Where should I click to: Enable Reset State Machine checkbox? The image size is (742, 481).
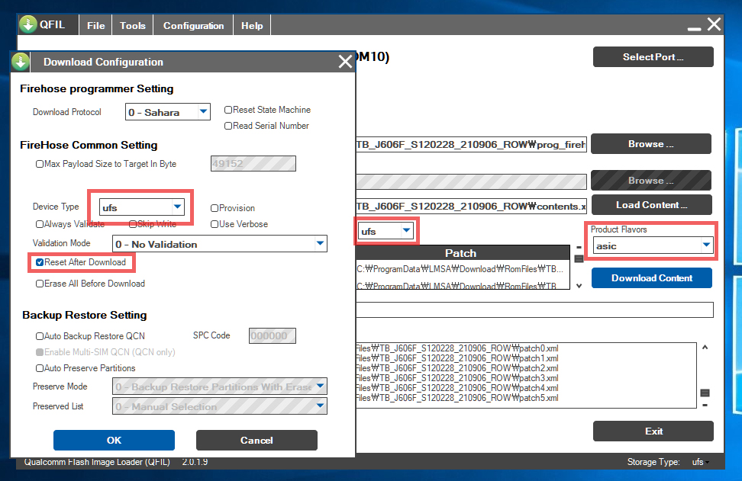pyautogui.click(x=228, y=110)
